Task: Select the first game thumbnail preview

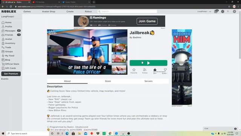Action: coord(119,48)
